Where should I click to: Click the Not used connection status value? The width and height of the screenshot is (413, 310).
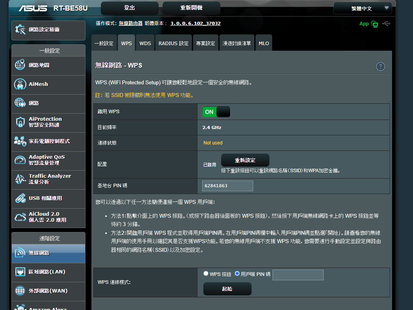point(213,143)
